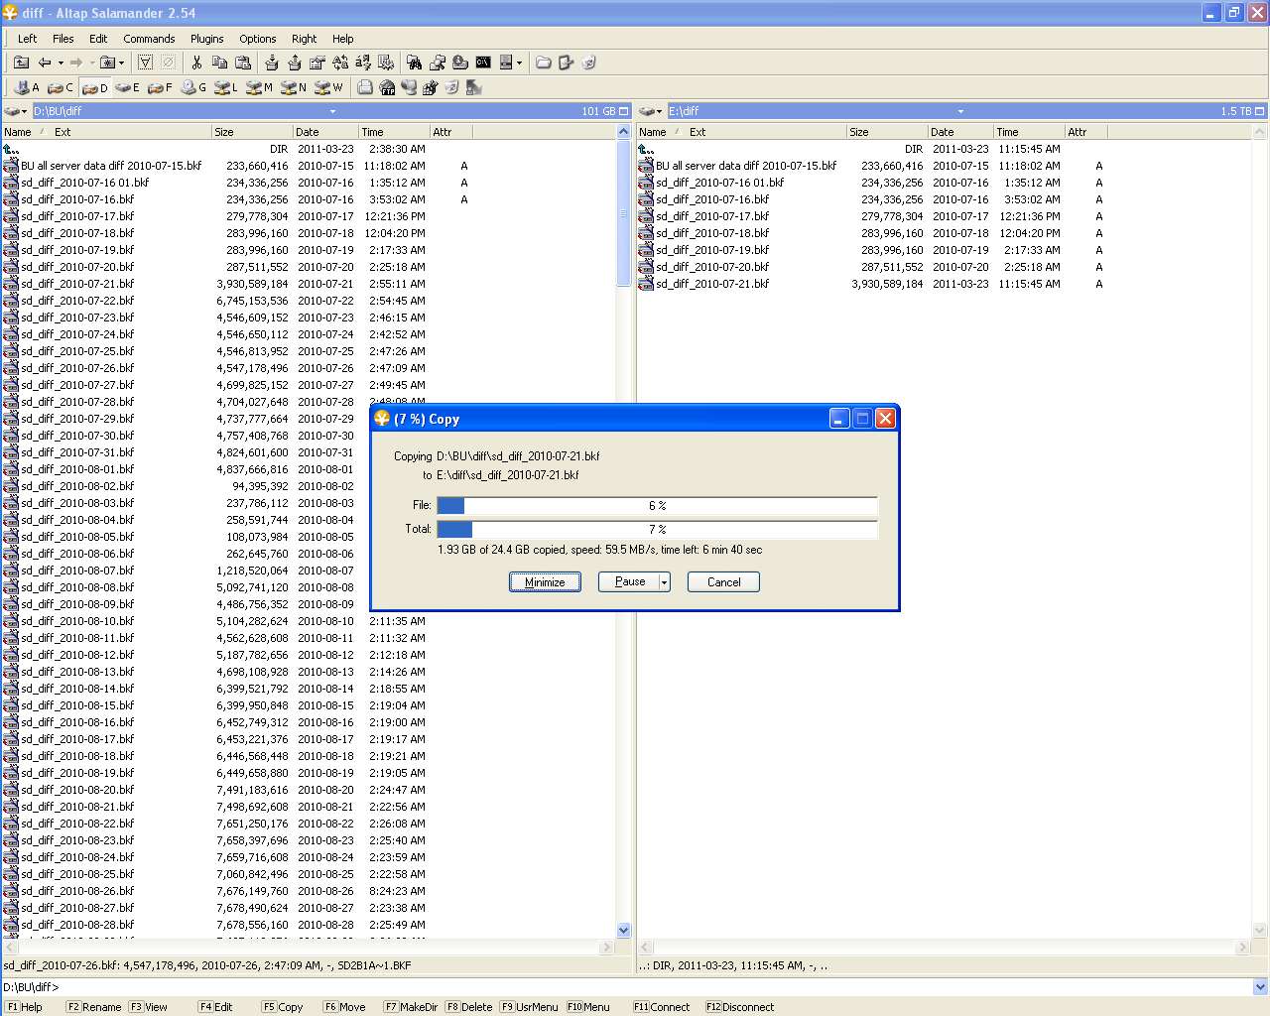The image size is (1270, 1016).
Task: Open Find Files binoculars icon
Action: [414, 63]
